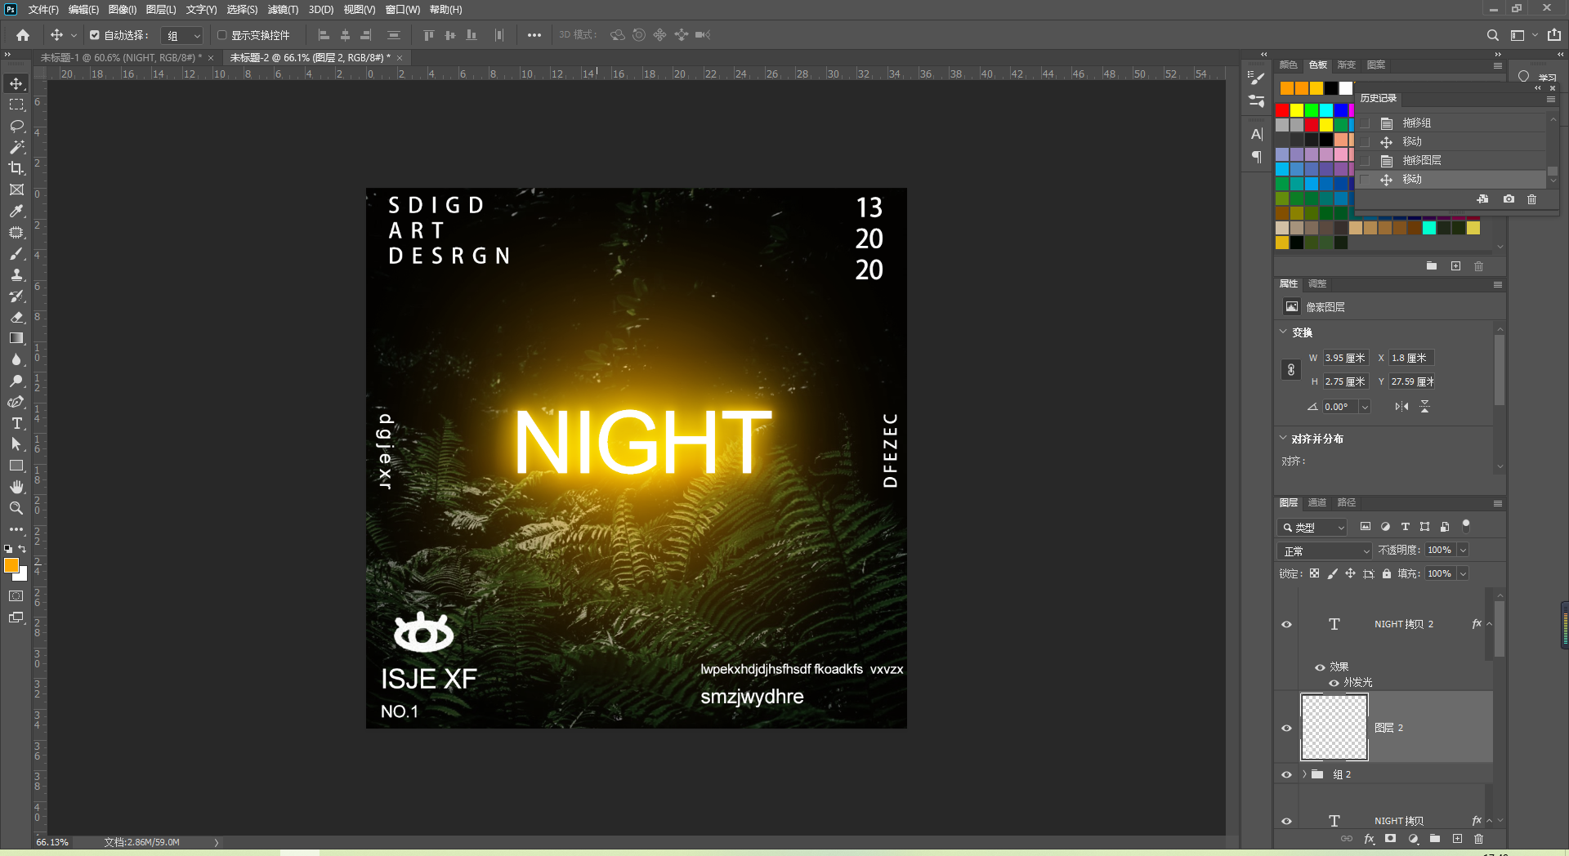Open the 填充 fill dropdown arrow

[1463, 574]
